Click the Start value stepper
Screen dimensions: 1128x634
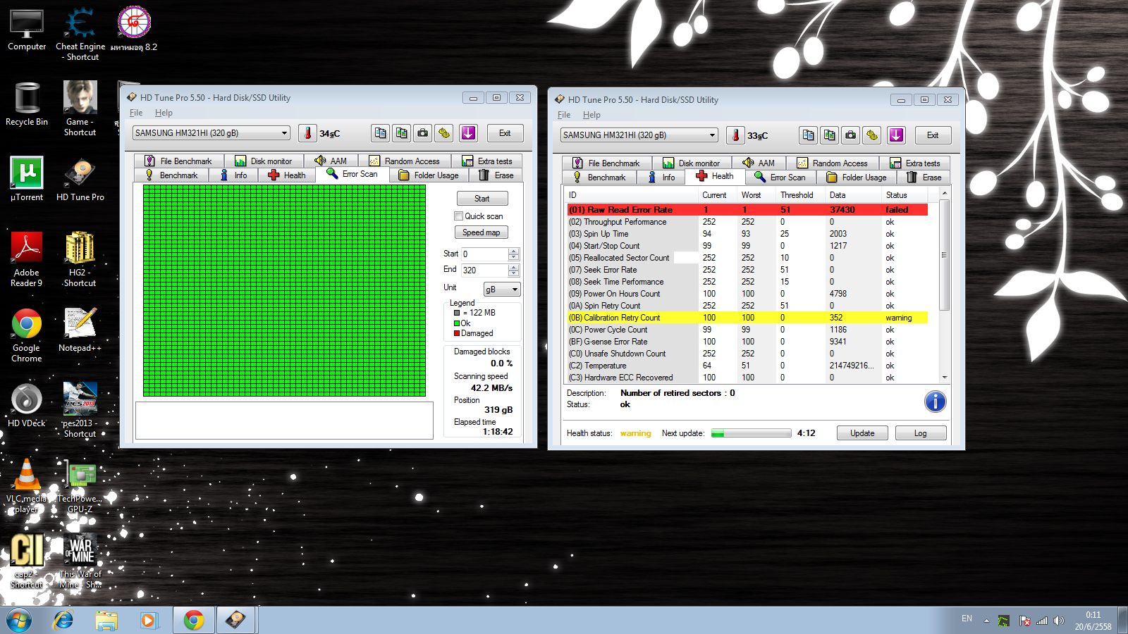coord(513,254)
